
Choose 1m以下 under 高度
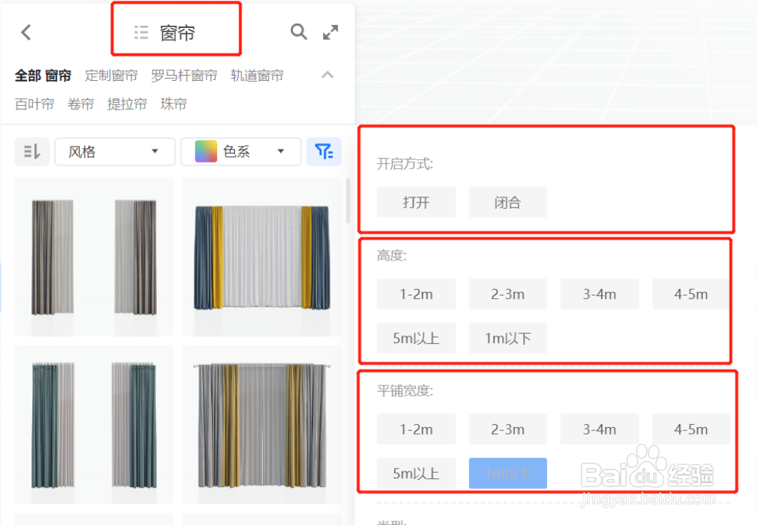pyautogui.click(x=508, y=338)
